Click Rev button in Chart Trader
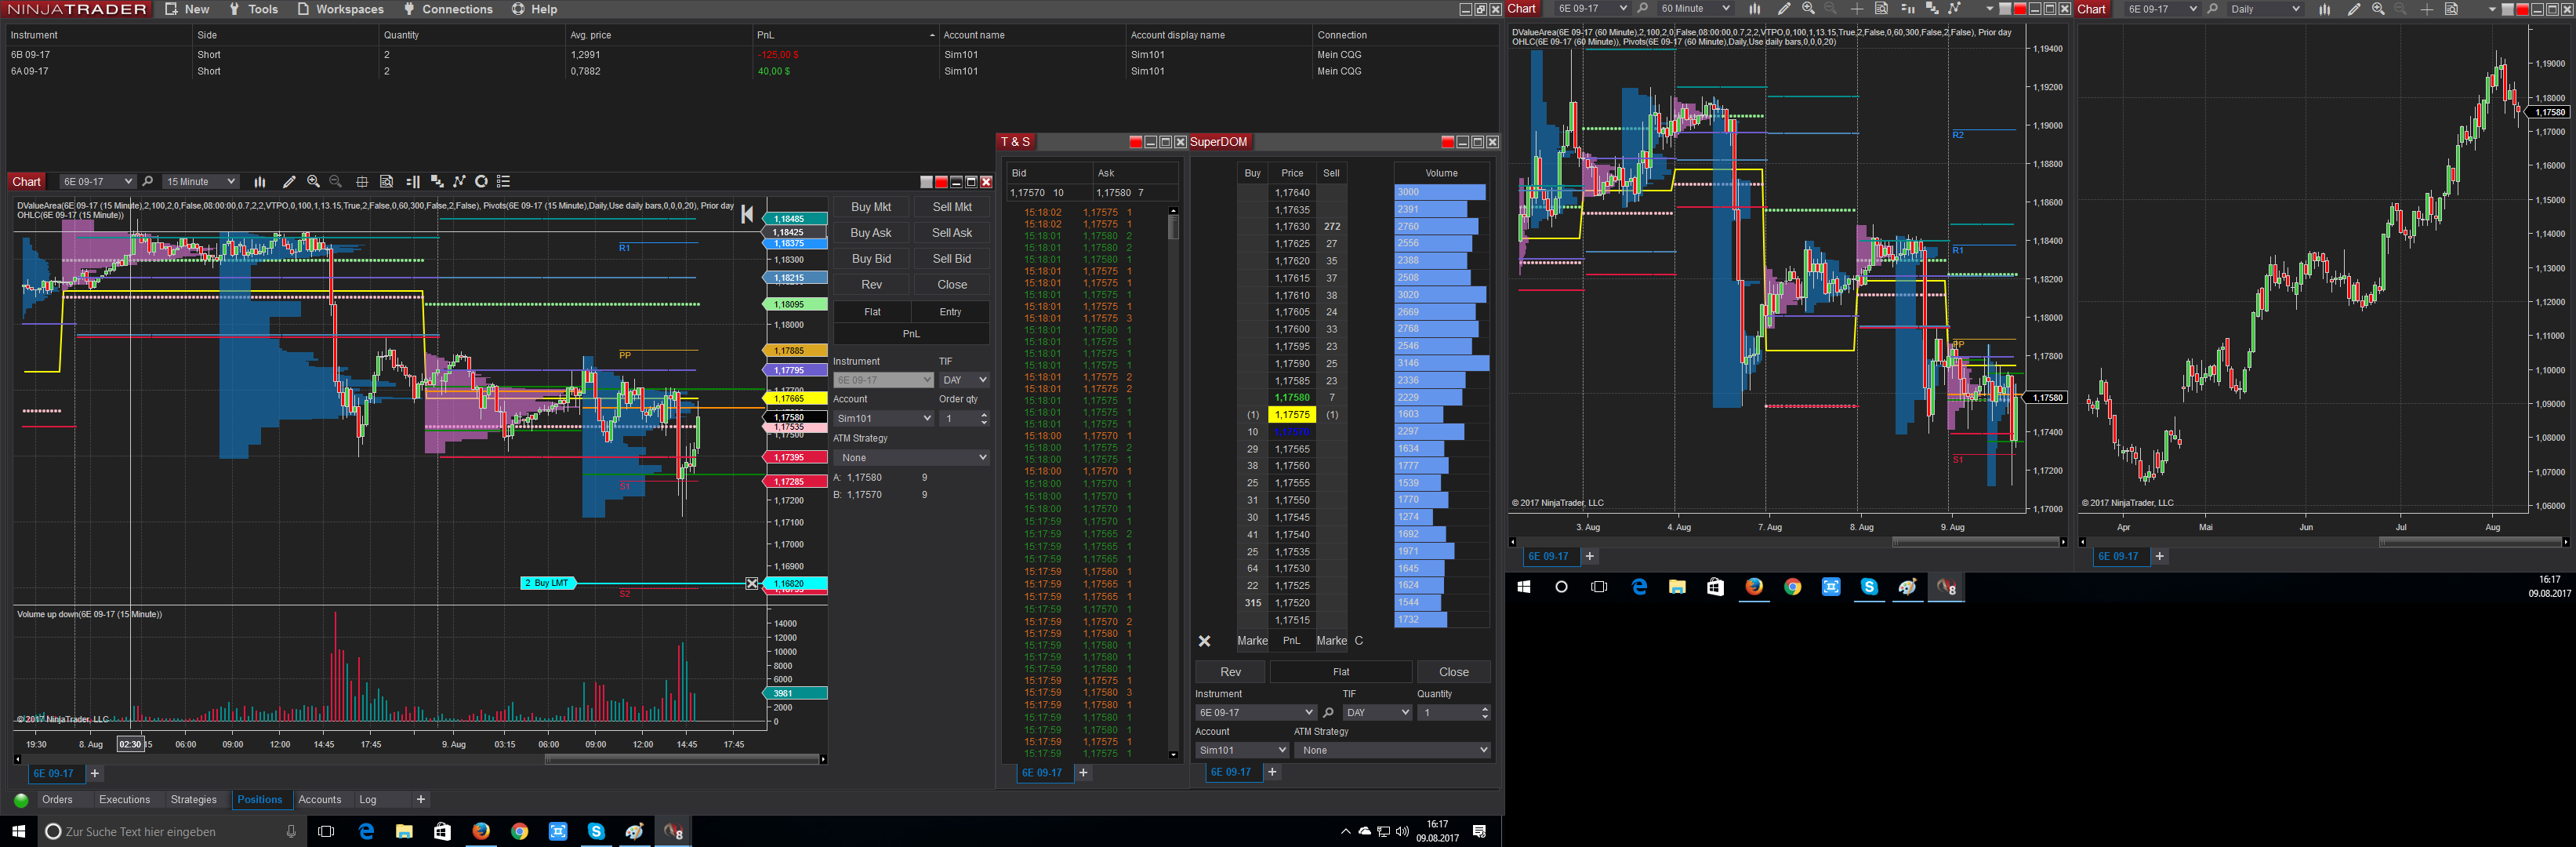This screenshot has width=2576, height=847. coord(871,285)
